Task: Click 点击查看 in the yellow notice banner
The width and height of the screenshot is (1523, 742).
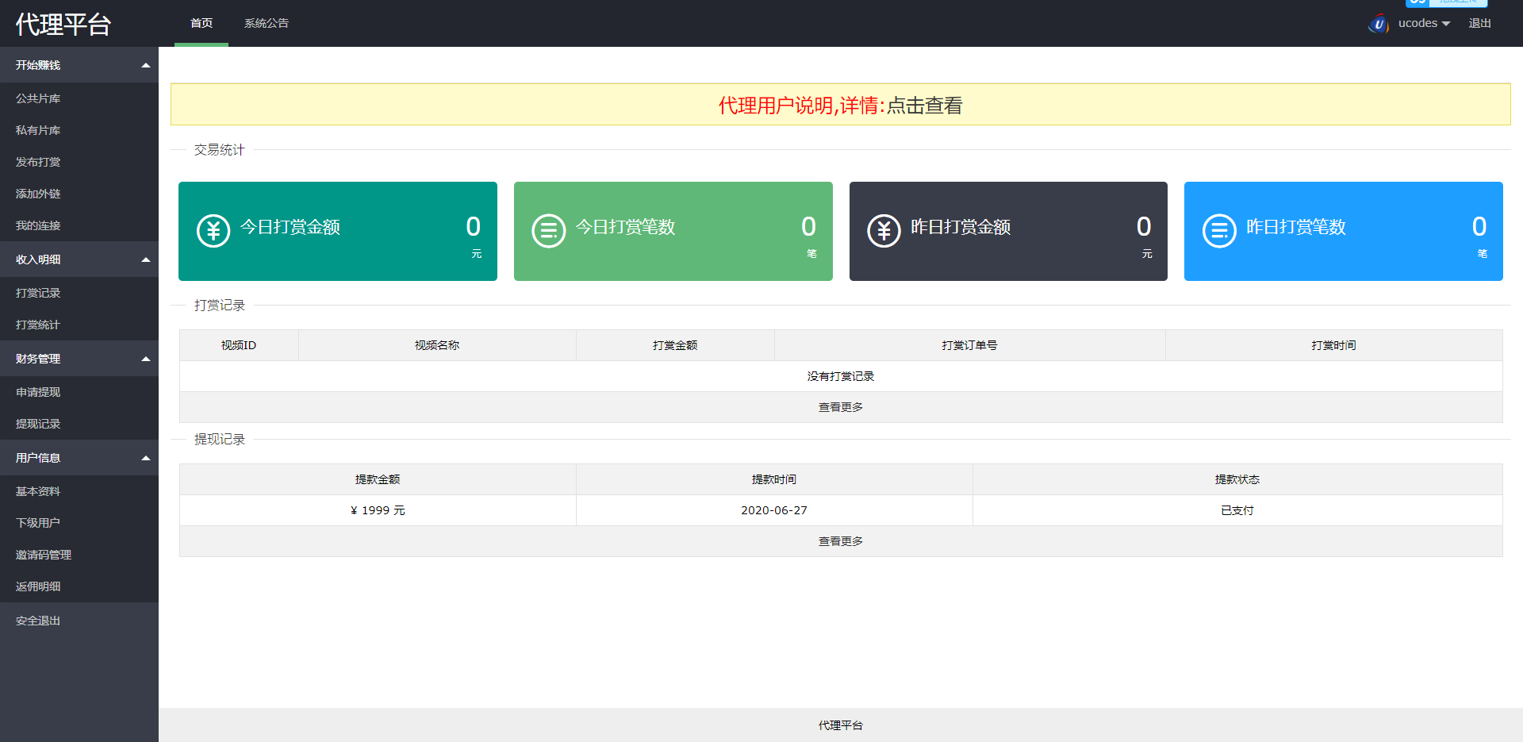Action: point(924,106)
